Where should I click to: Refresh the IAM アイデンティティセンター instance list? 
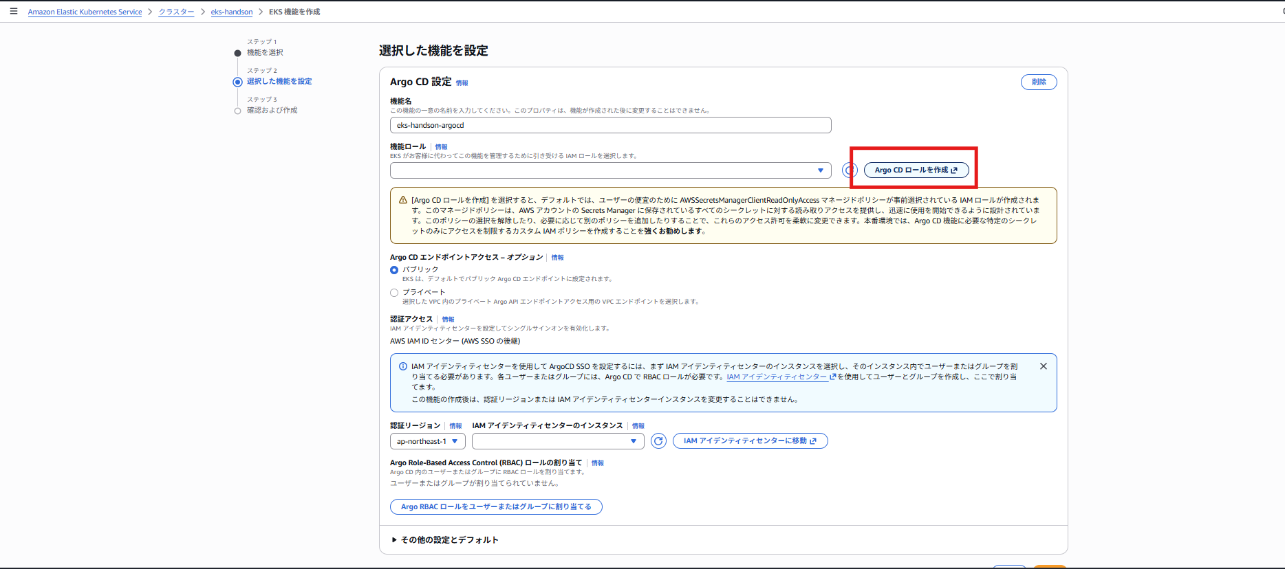click(658, 441)
